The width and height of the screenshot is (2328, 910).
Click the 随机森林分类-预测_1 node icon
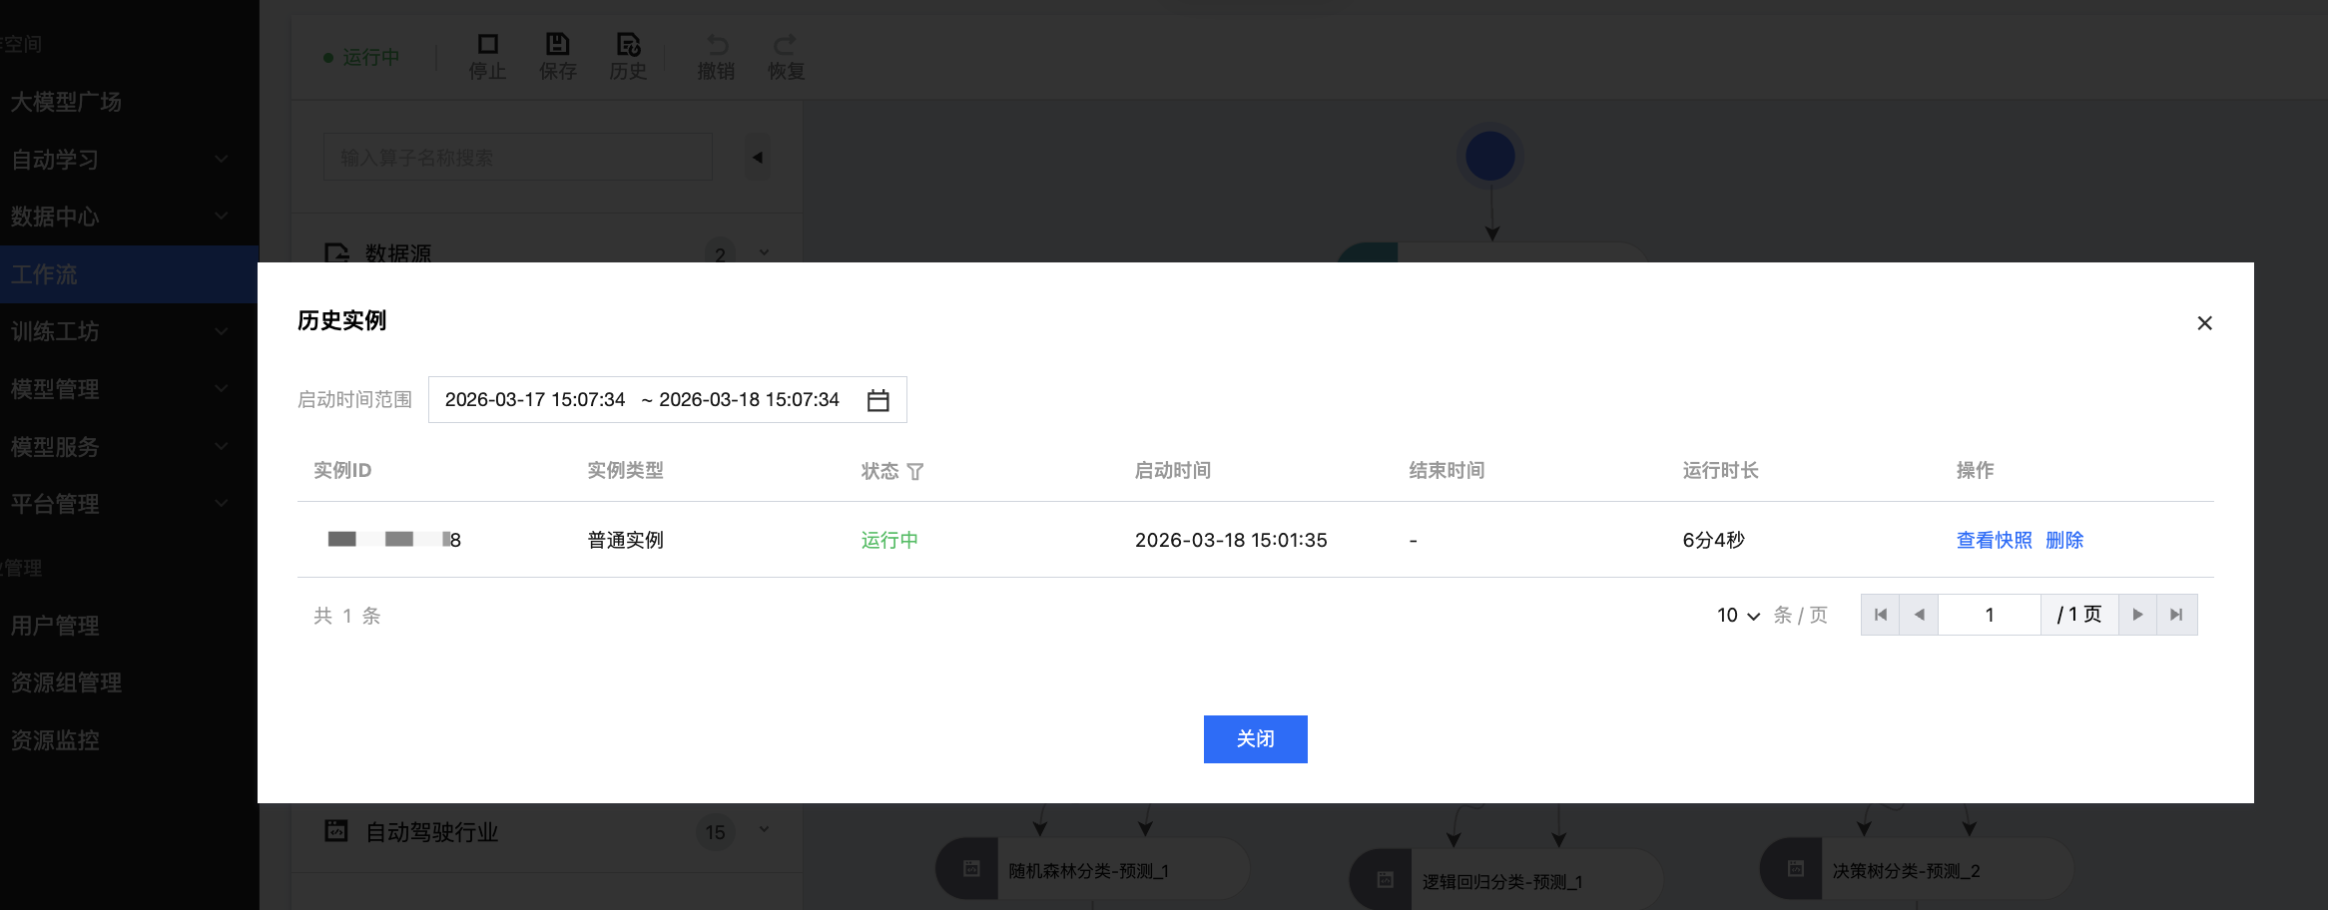point(971,869)
